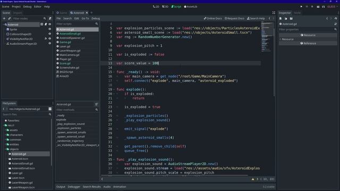Close the Asteroid scene tab
The height and width of the screenshot is (191, 340).
tap(87, 13)
